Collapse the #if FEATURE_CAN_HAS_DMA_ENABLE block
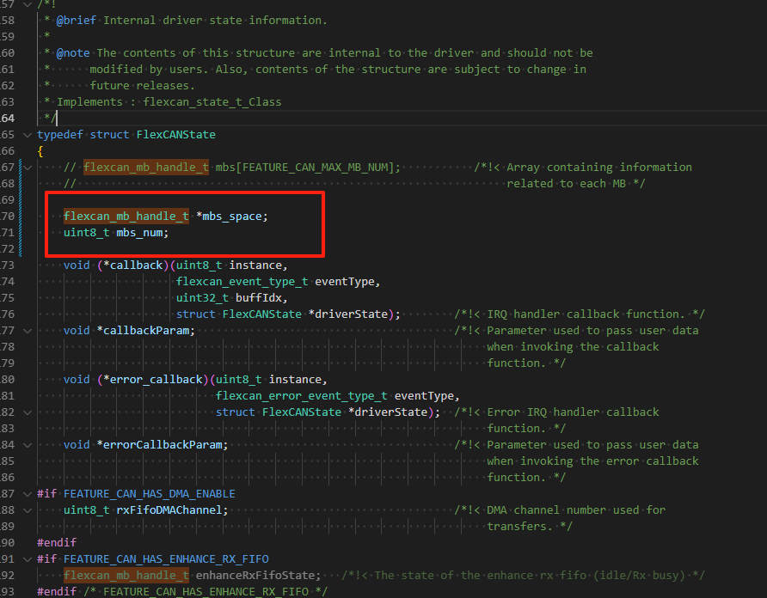This screenshot has height=598, width=767. [x=28, y=494]
